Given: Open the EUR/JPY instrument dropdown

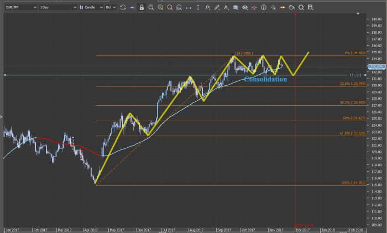Looking at the screenshot, I should click(21, 7).
